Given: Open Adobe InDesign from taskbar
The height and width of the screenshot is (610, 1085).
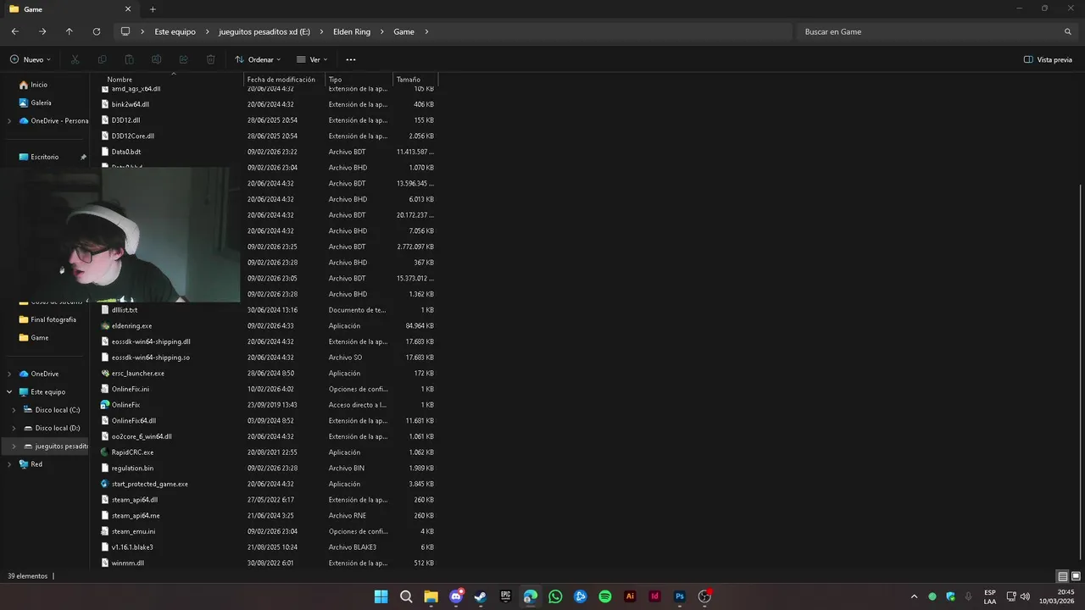Looking at the screenshot, I should [x=654, y=596].
